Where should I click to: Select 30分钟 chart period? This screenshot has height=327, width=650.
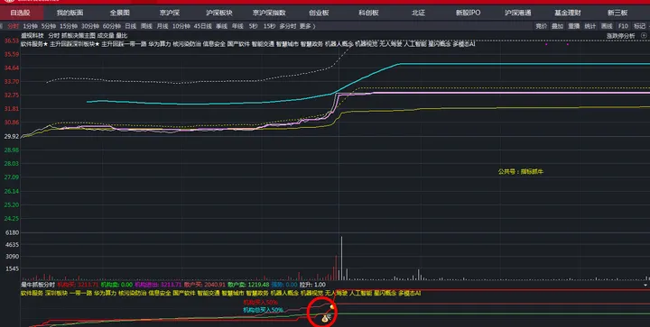[90, 26]
